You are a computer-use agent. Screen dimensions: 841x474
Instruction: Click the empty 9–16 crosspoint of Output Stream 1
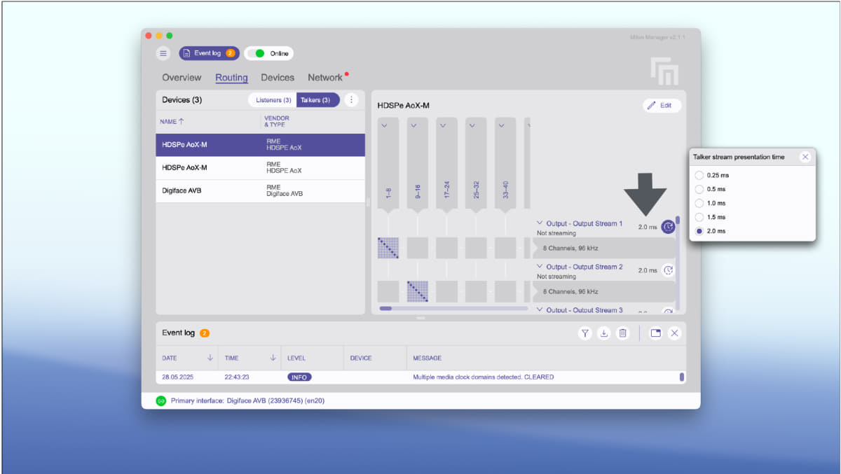(418, 248)
